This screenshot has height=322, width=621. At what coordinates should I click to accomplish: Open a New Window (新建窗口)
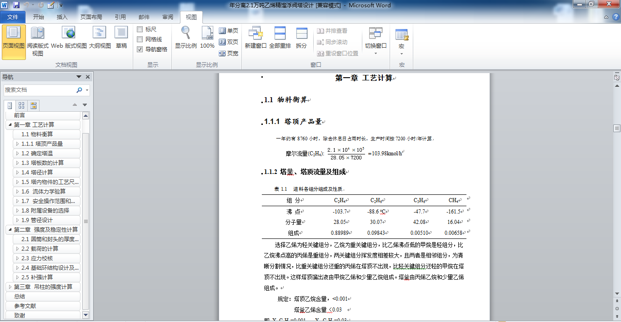255,38
